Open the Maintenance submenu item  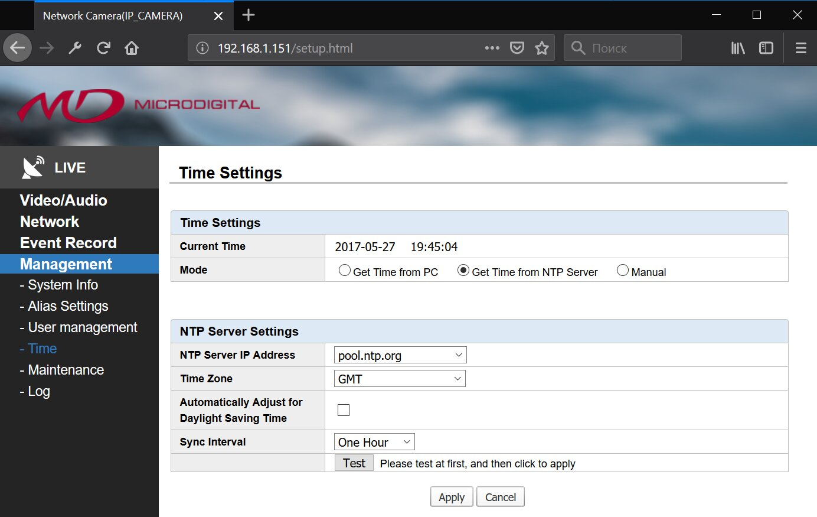[62, 370]
